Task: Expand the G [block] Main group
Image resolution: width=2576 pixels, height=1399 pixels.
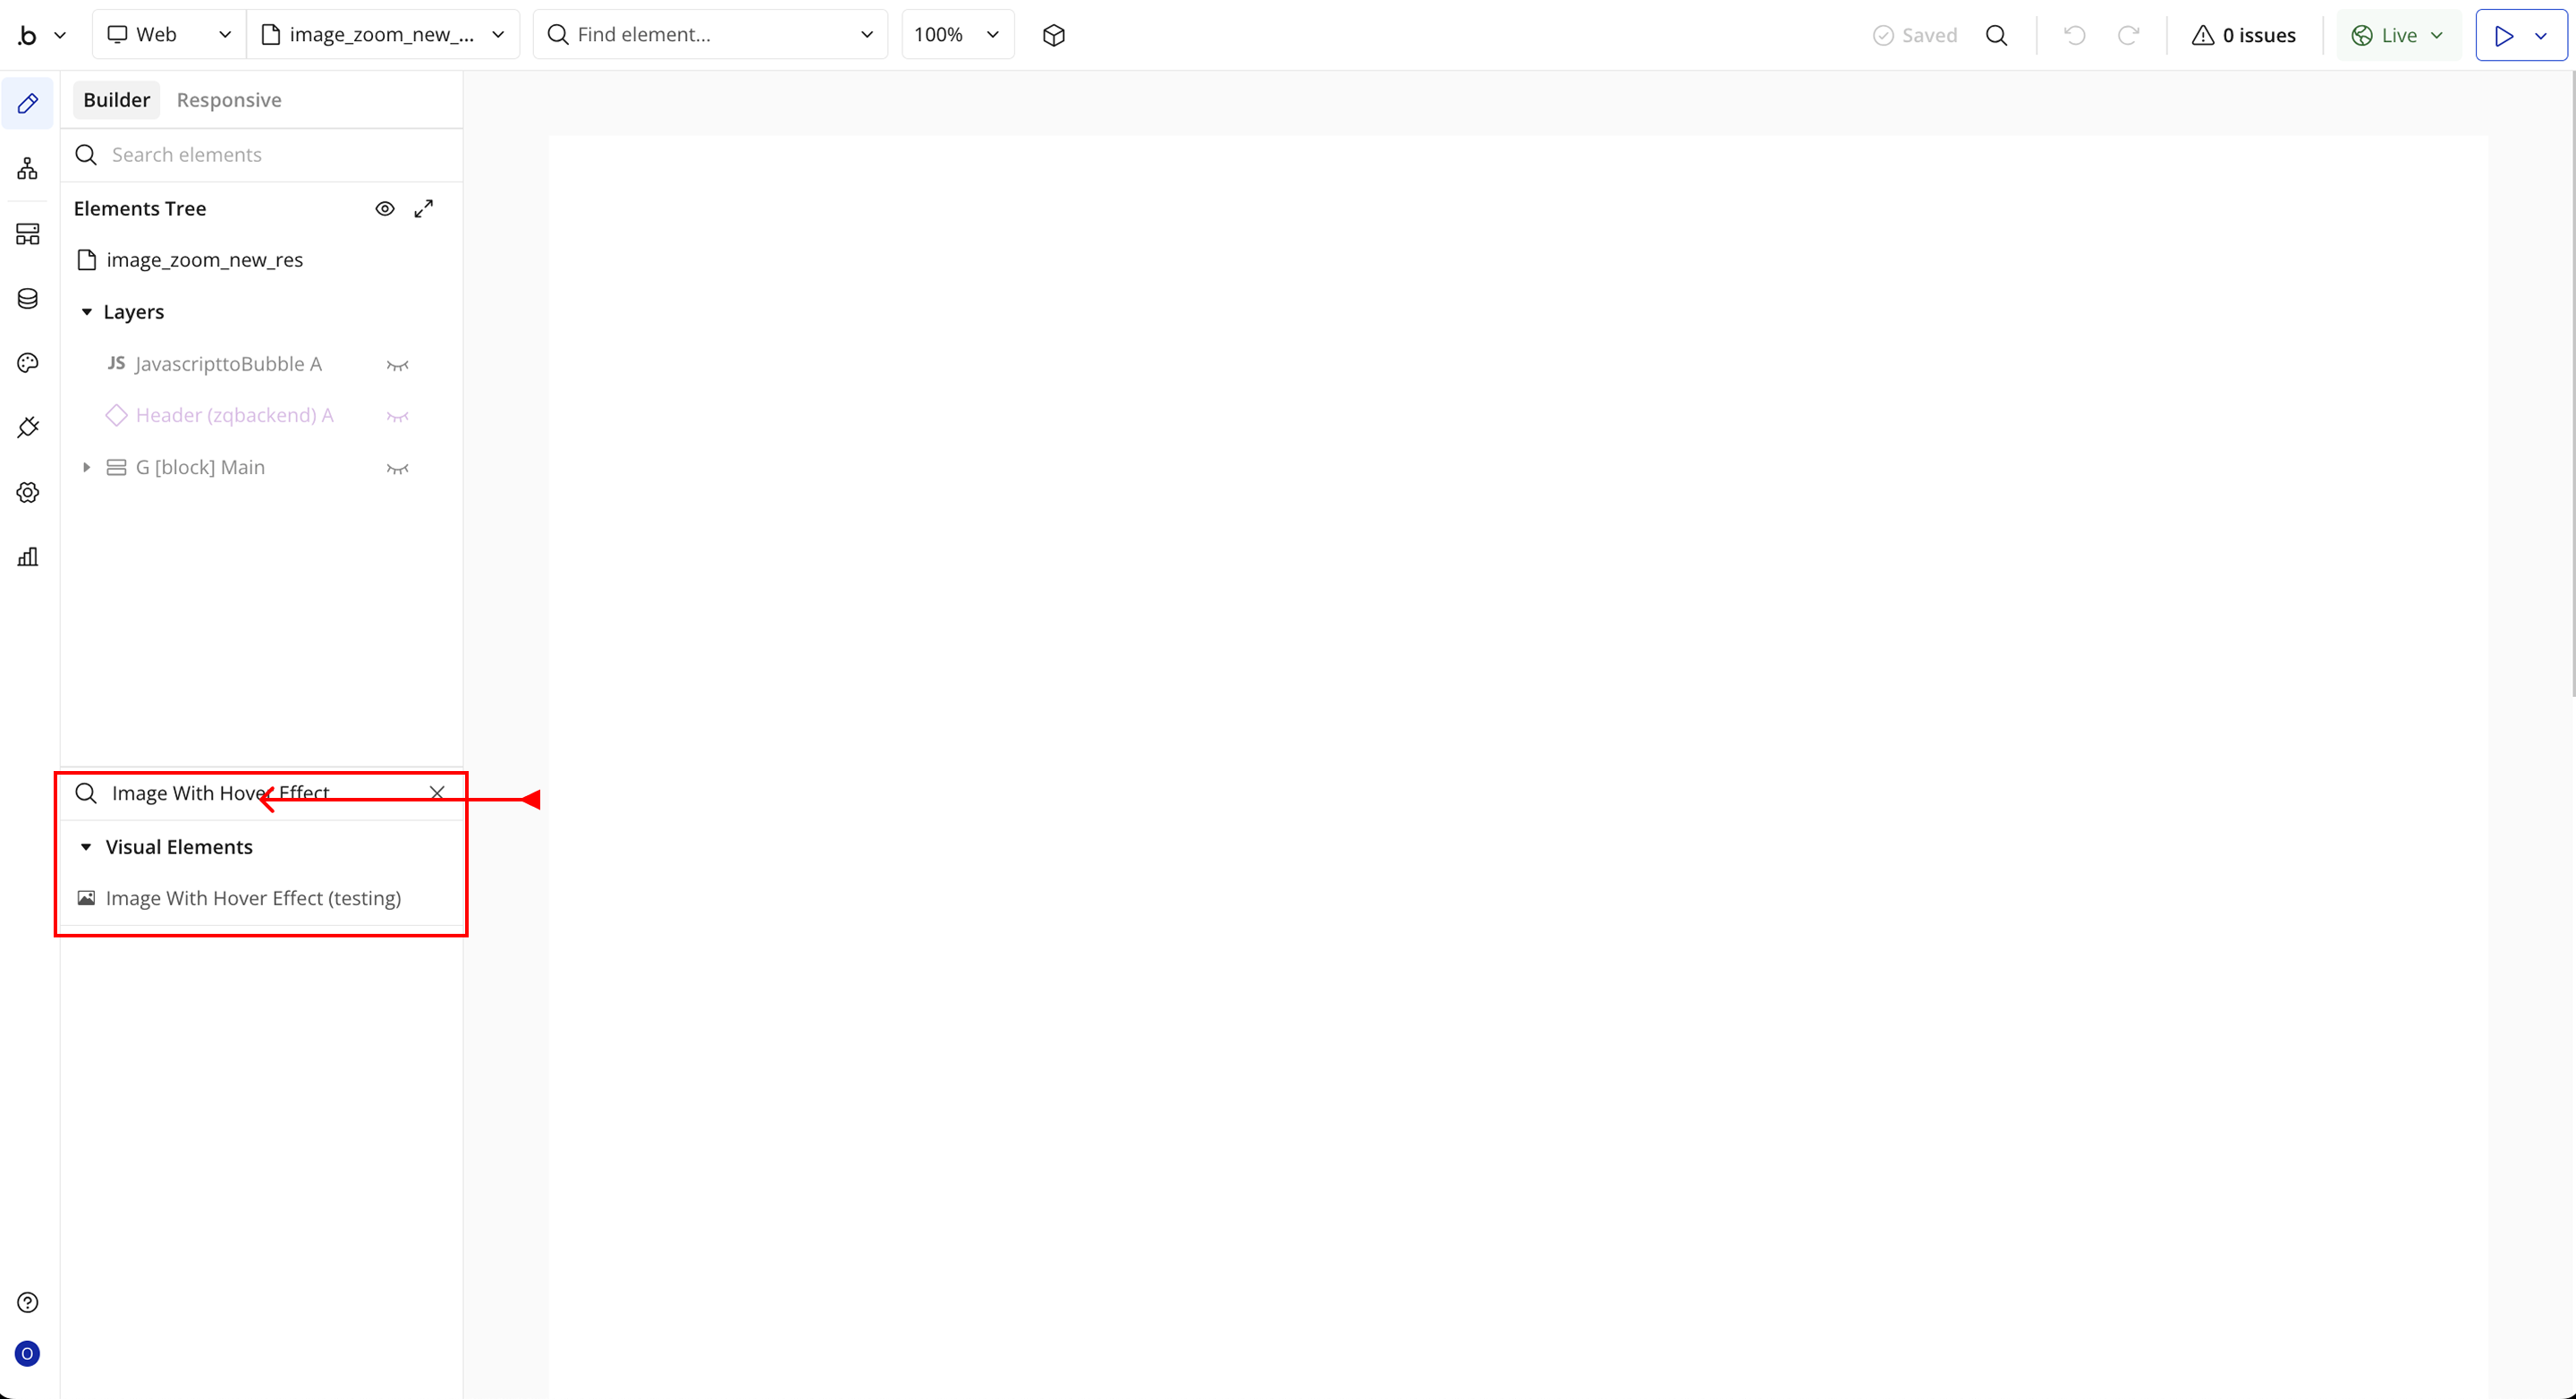Action: tap(86, 467)
